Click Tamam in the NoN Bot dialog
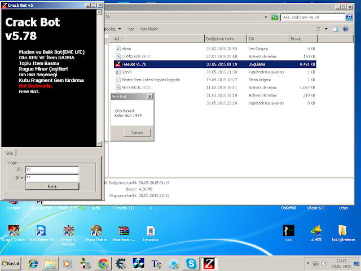The image size is (361, 271). click(x=137, y=133)
